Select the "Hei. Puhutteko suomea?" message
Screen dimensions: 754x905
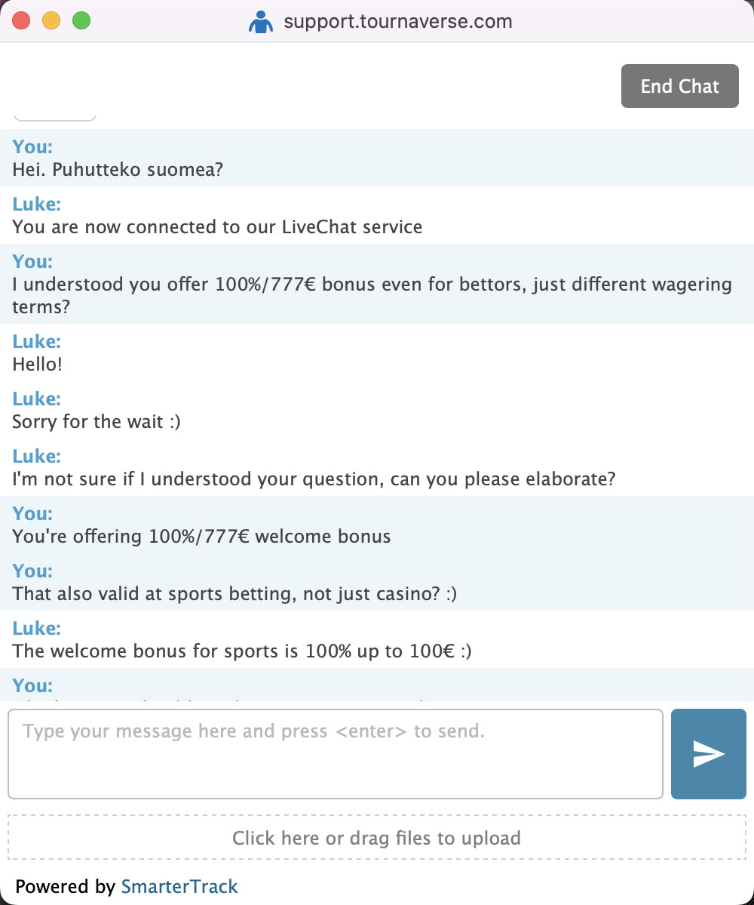click(x=118, y=169)
